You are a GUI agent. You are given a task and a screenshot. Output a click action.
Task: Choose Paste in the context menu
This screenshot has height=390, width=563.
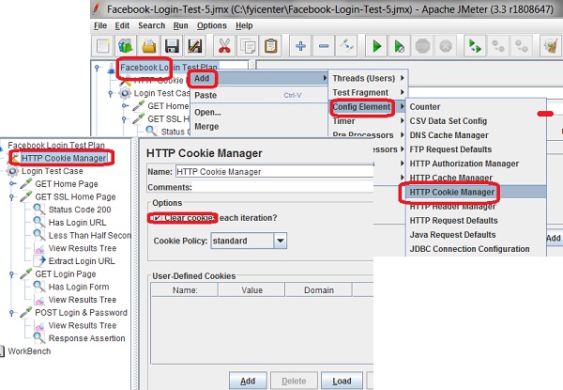tap(259, 95)
